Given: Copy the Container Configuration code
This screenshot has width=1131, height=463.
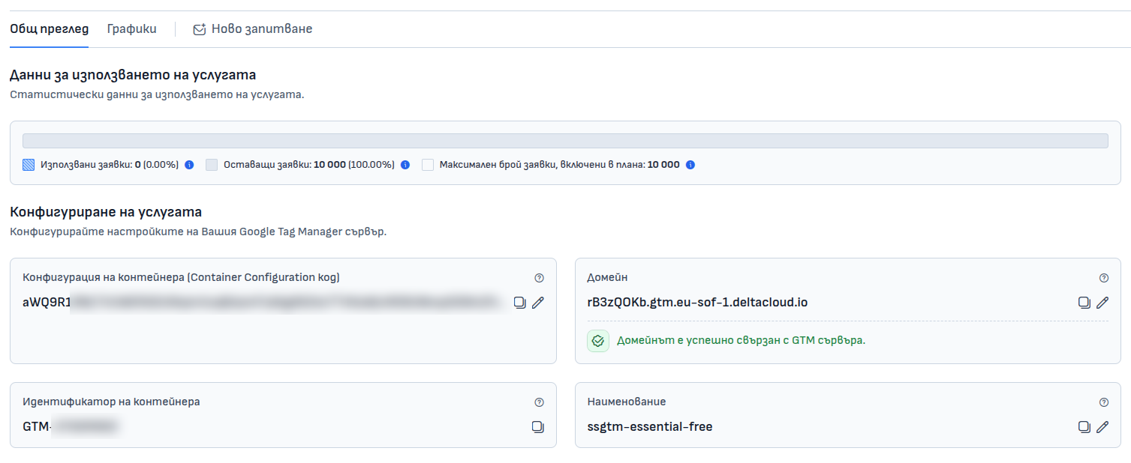Looking at the screenshot, I should pyautogui.click(x=519, y=303).
